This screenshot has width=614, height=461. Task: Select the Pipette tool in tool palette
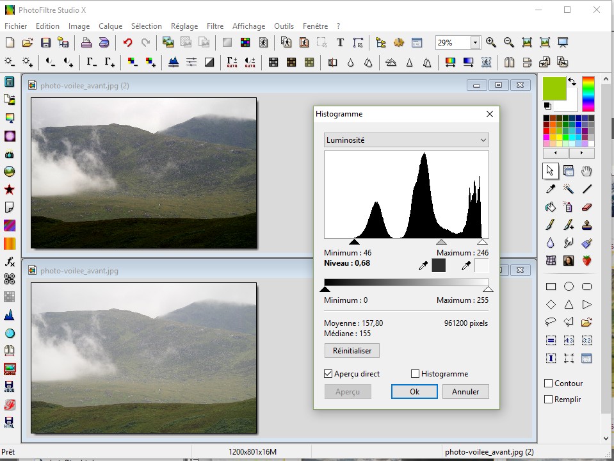pyautogui.click(x=551, y=189)
